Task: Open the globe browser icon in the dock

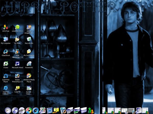Action: [15, 110]
